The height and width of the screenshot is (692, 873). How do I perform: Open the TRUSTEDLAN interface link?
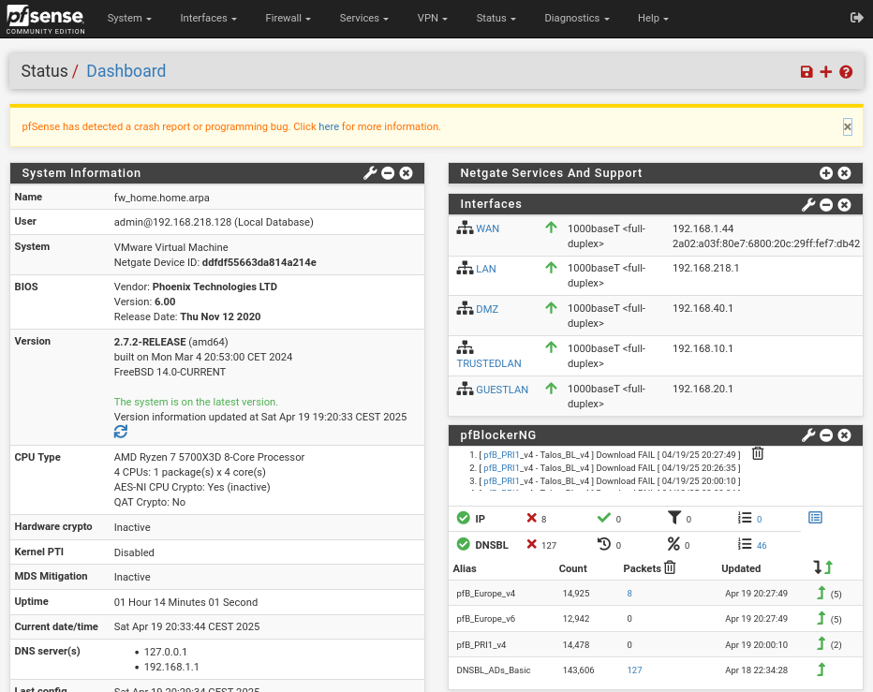[489, 363]
